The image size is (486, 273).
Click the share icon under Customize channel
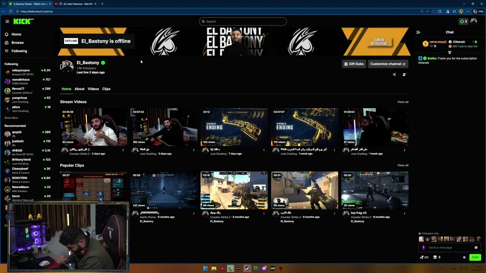pos(394,74)
